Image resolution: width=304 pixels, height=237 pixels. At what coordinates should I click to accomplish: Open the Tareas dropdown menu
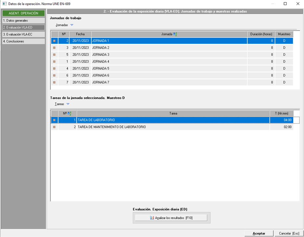click(62, 104)
